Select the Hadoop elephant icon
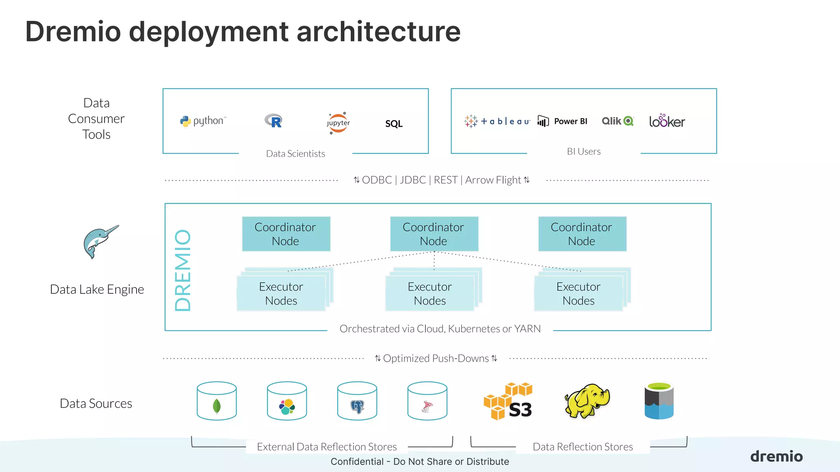 pos(587,401)
